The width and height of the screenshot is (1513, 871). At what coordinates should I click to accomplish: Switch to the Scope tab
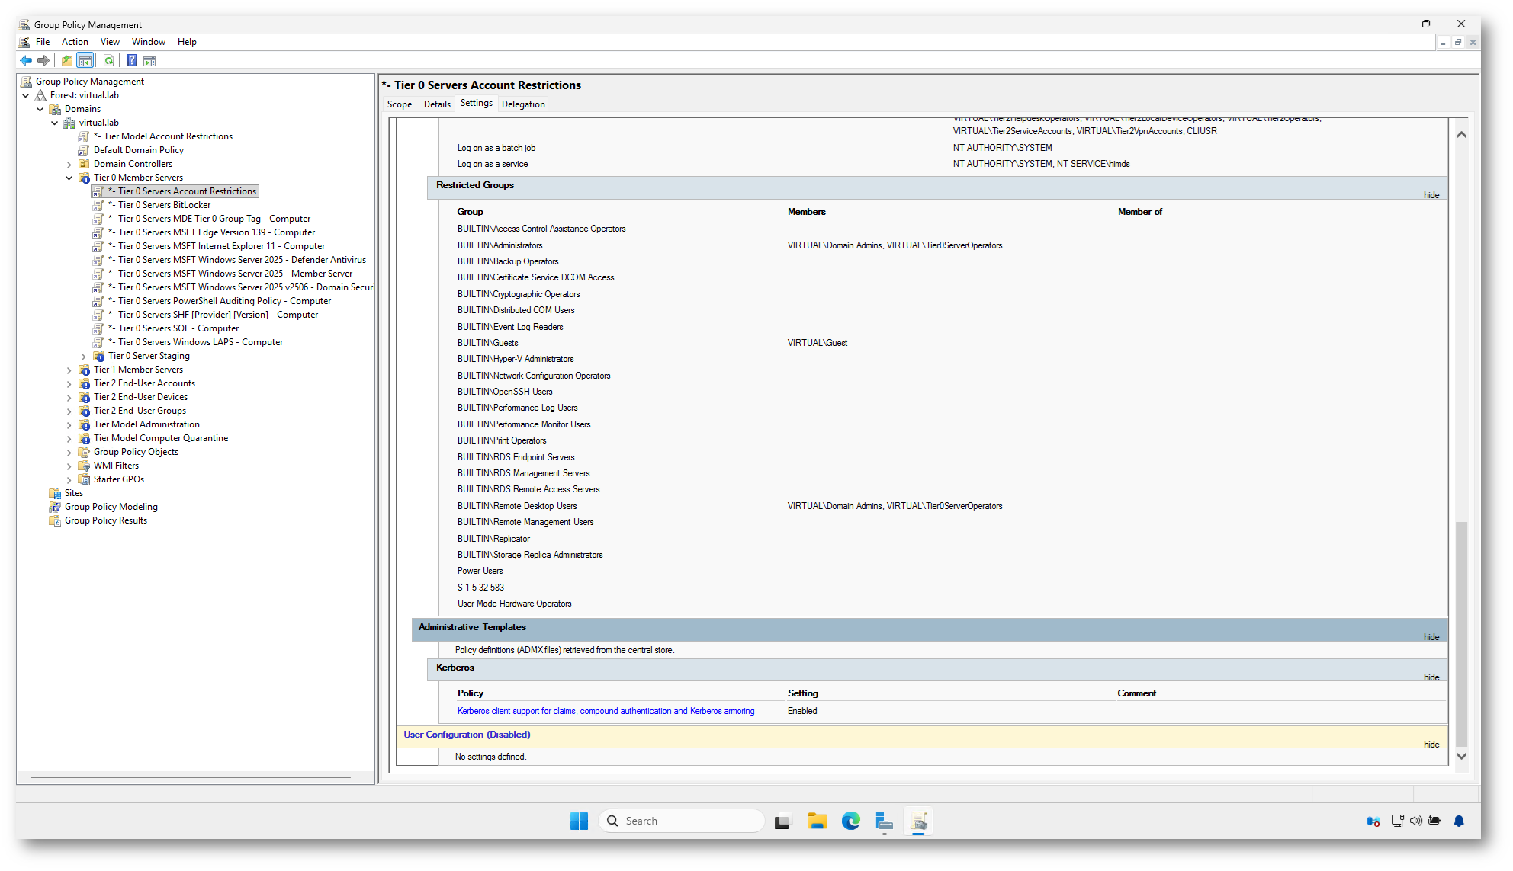400,104
